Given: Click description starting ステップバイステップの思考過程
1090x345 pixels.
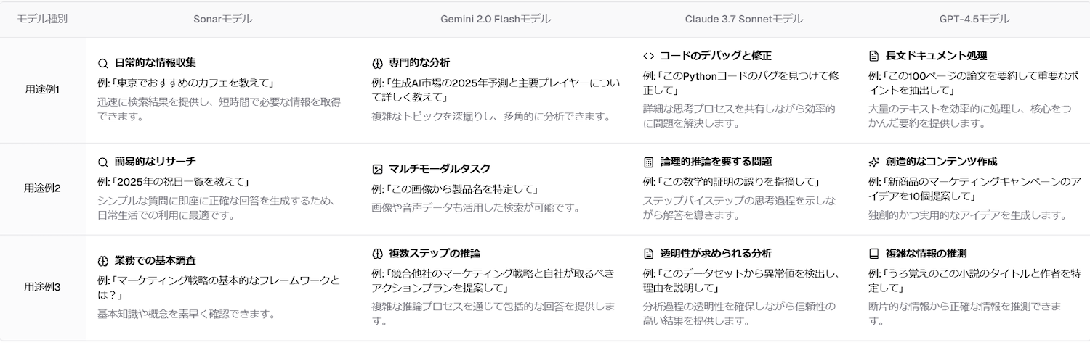Looking at the screenshot, I should tap(739, 207).
